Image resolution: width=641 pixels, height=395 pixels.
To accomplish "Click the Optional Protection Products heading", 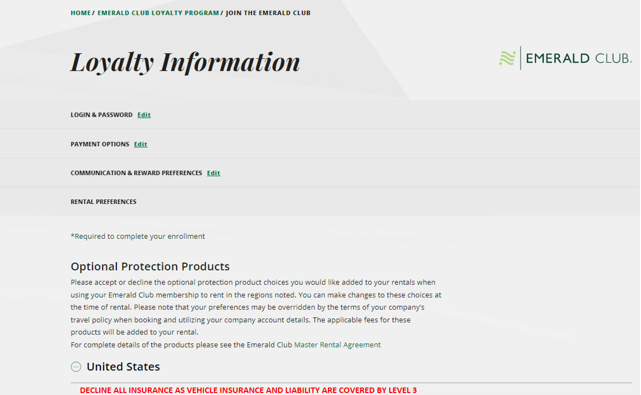I will click(x=150, y=267).
